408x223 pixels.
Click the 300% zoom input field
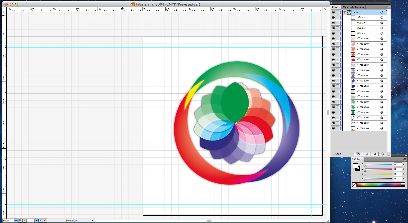(8, 220)
